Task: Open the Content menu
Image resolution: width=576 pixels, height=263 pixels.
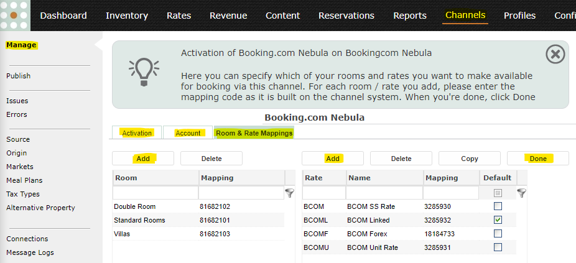Action: click(x=283, y=16)
